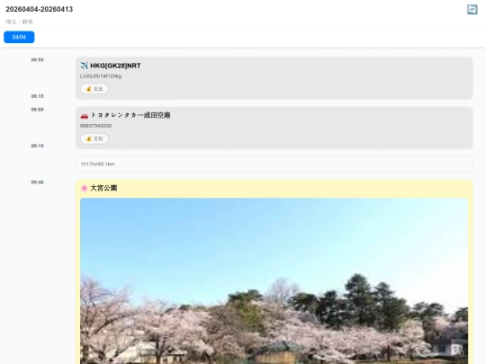Click the 埼玉・群馬 subtitle
The height and width of the screenshot is (364, 486).
[19, 22]
